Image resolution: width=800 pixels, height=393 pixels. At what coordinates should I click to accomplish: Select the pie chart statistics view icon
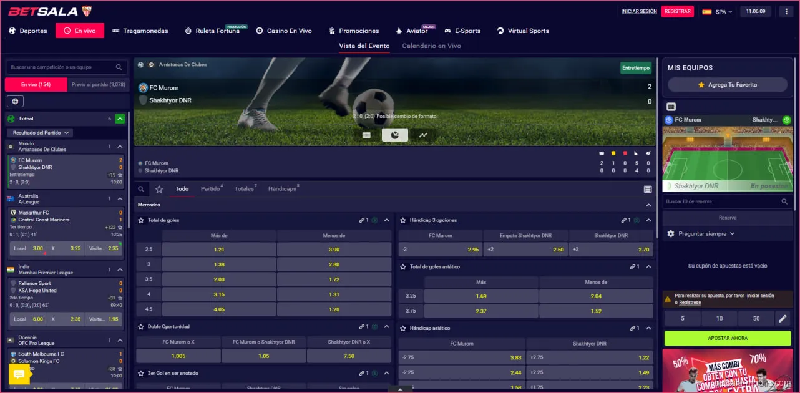[x=394, y=135]
